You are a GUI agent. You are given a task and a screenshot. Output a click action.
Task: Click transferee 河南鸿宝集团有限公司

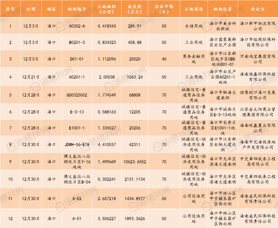pyautogui.click(x=258, y=59)
